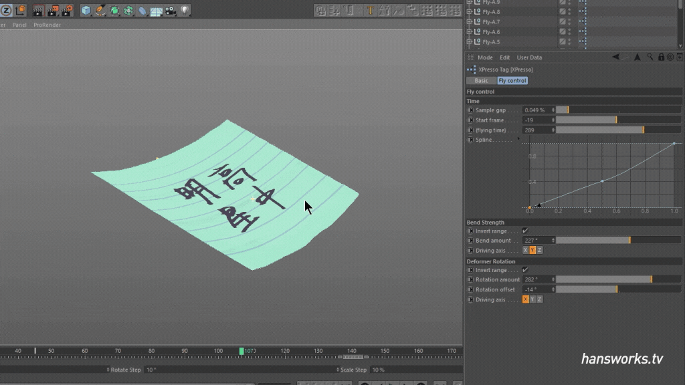Select Z driving axis under Deformer Rotation

coord(540,299)
